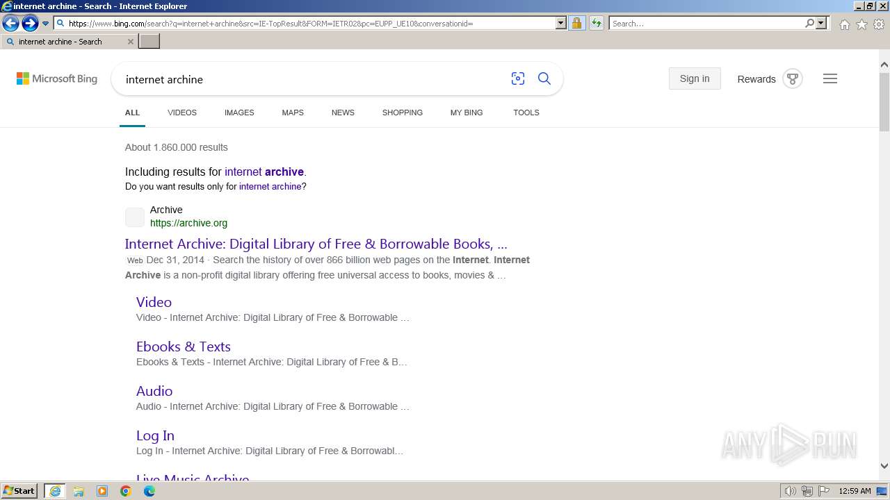Open the IE Home icon
Viewport: 890px width, 500px height.
click(x=844, y=24)
